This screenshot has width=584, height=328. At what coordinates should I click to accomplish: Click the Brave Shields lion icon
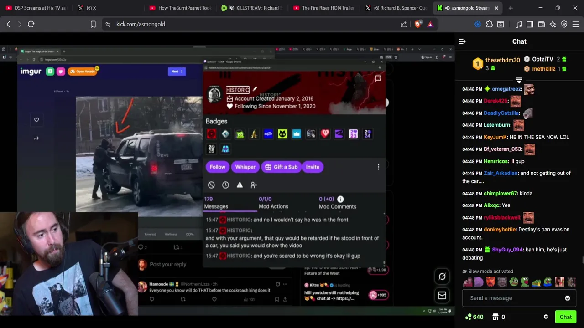tap(417, 24)
